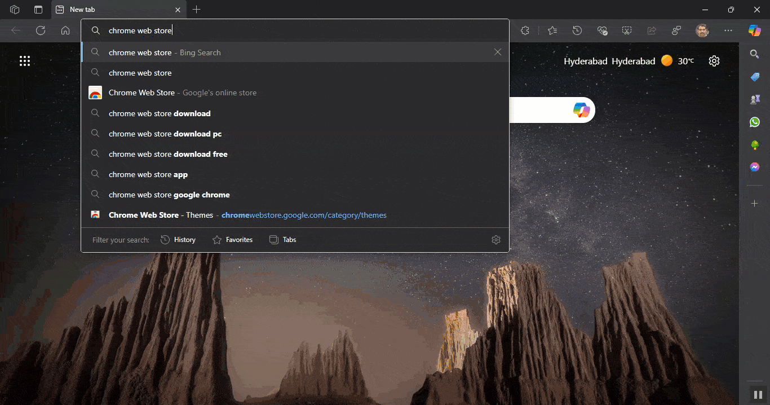Filter search results by Favorites

pyautogui.click(x=232, y=239)
